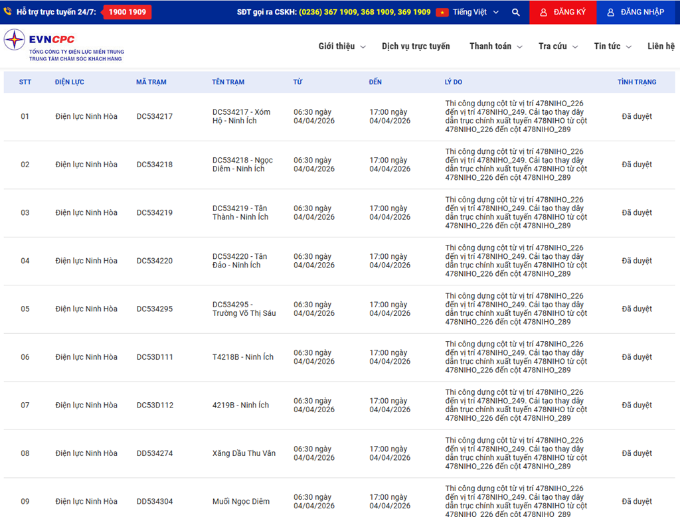Viewport: 680px width, 517px height.
Task: Select the row with station code DC534217
Action: coord(155,117)
